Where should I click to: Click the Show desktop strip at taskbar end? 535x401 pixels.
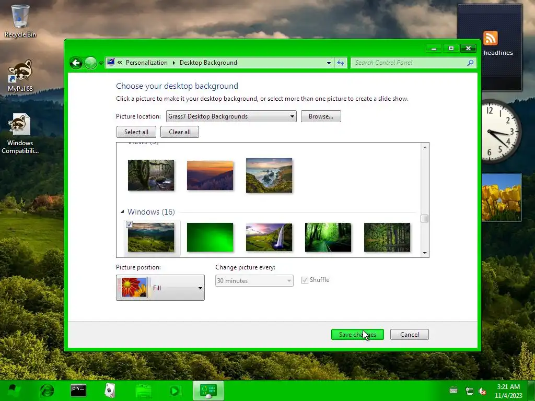[531, 391]
